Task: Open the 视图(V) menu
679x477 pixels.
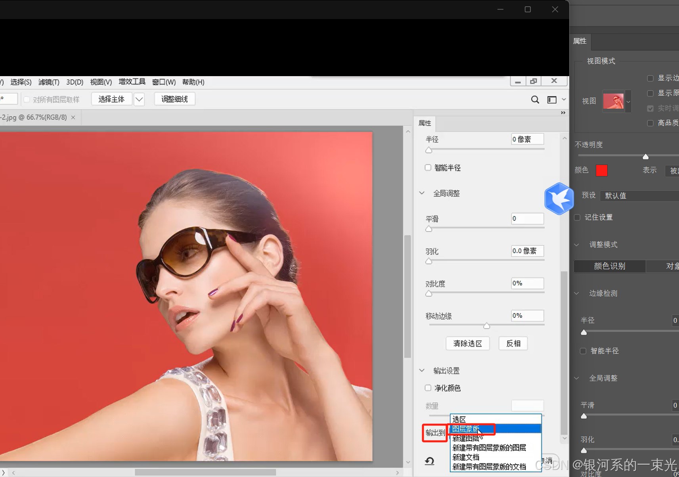Action: (x=101, y=82)
